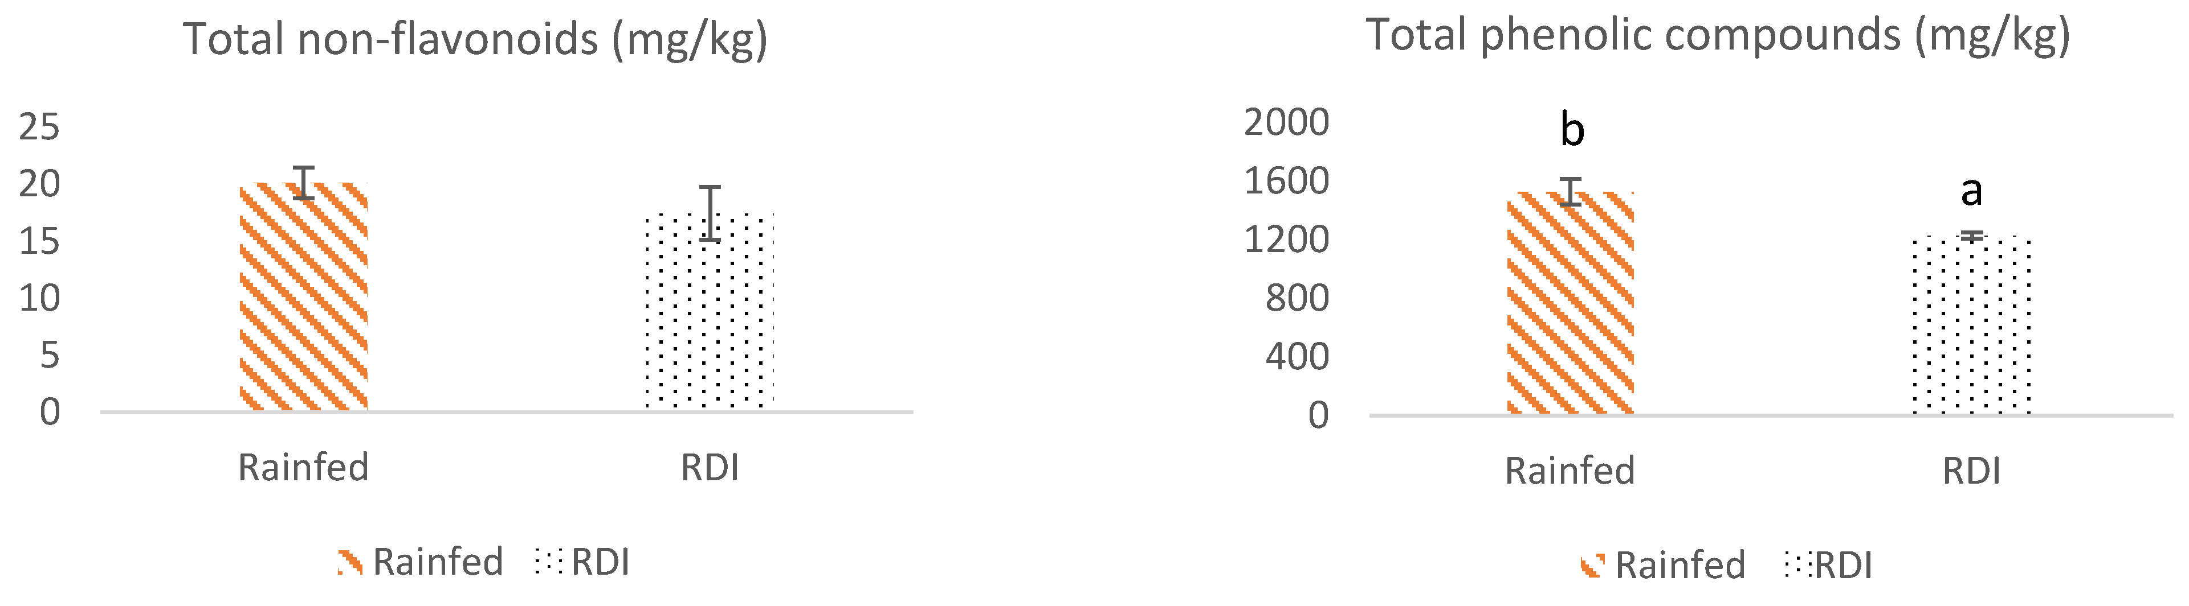Click the "Total phenolic compounds (mg/kg)" chart title
Viewport: 2189px width, 606px height.
[x=1717, y=36]
